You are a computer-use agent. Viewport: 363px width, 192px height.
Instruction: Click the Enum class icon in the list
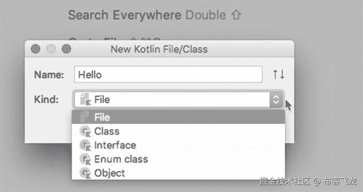coord(84,159)
